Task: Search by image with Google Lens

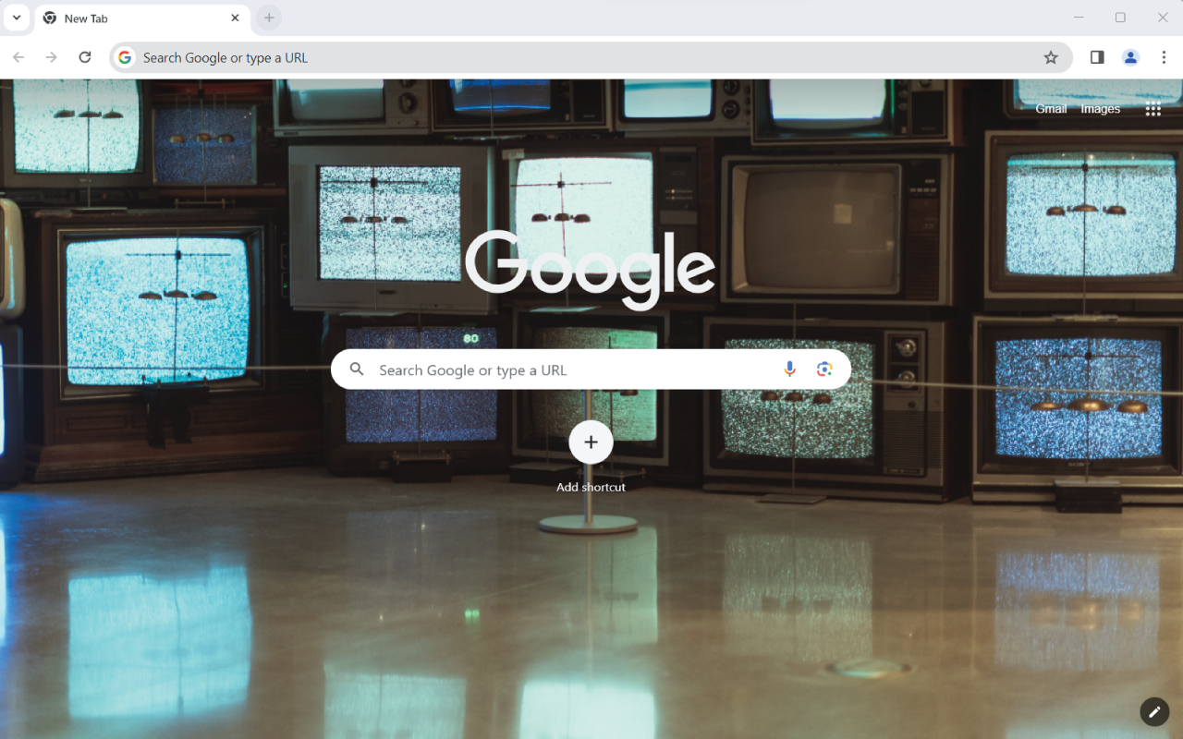Action: coord(824,369)
